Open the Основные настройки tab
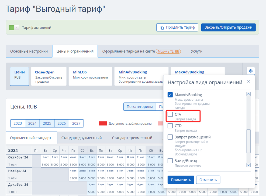Screen dimensions: 266x196 [29, 51]
